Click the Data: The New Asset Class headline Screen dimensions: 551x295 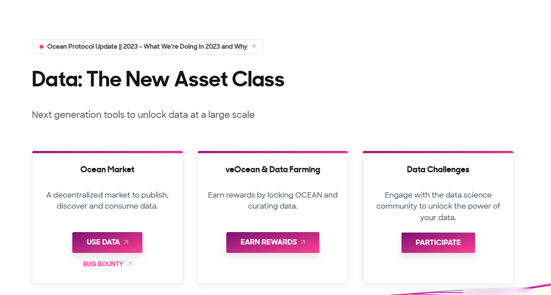[x=158, y=79]
